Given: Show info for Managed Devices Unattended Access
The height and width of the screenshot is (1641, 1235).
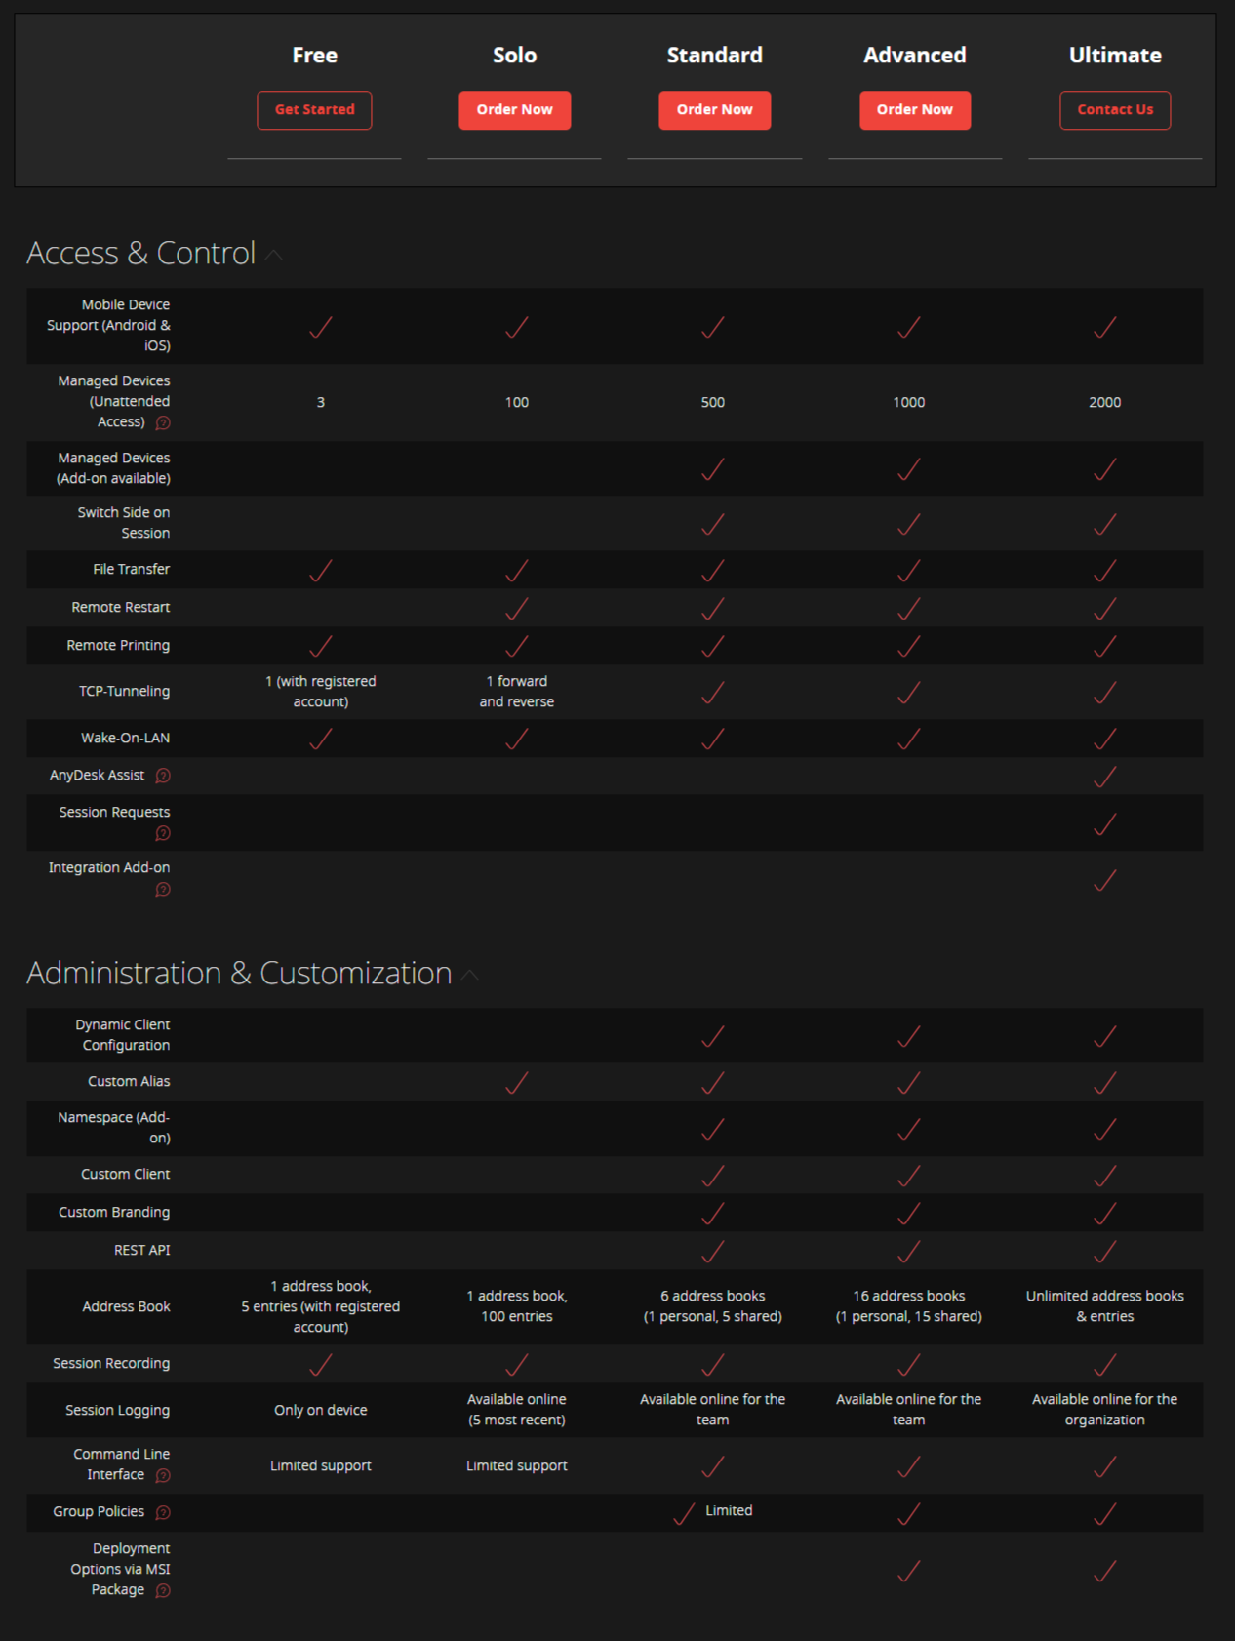Looking at the screenshot, I should click(x=163, y=422).
